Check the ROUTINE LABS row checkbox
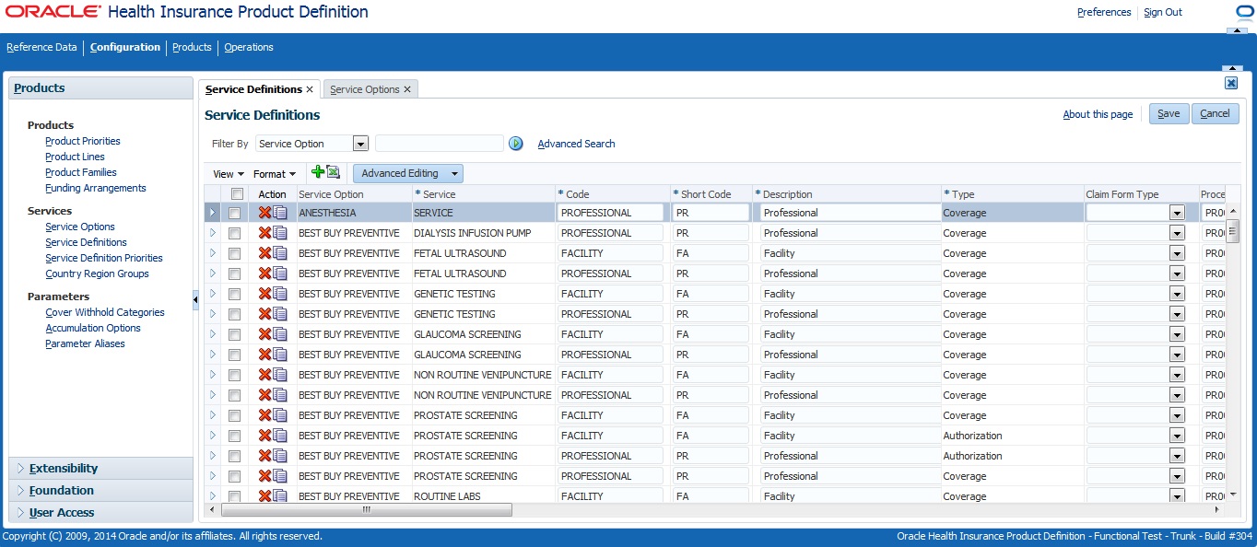 [x=234, y=497]
